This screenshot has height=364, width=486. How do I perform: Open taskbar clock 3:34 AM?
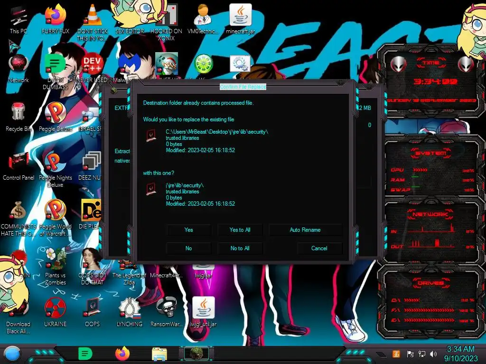(x=460, y=354)
